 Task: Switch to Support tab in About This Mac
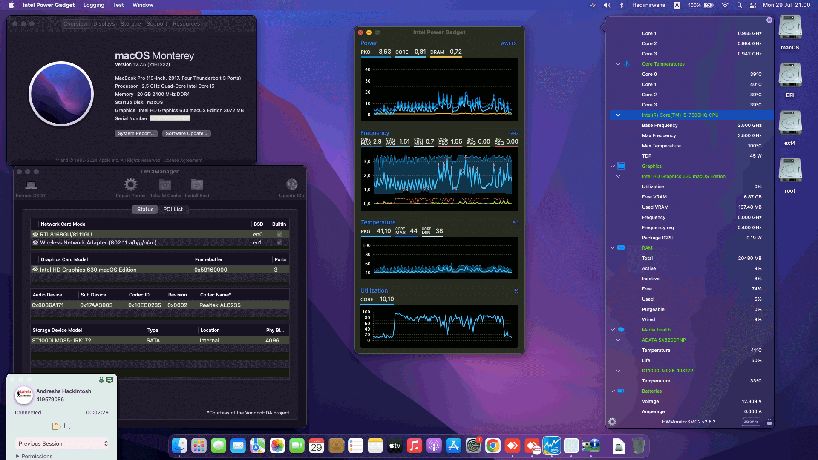click(x=157, y=24)
